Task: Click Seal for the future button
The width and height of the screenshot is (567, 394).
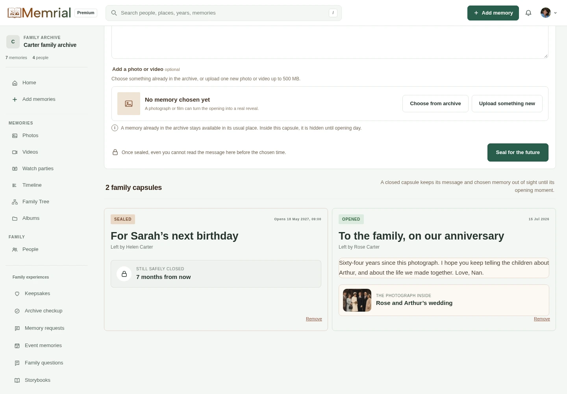Action: (518, 152)
